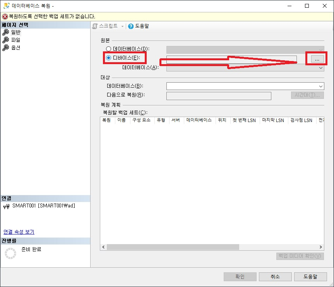Click the 유형 column header

[162, 120]
